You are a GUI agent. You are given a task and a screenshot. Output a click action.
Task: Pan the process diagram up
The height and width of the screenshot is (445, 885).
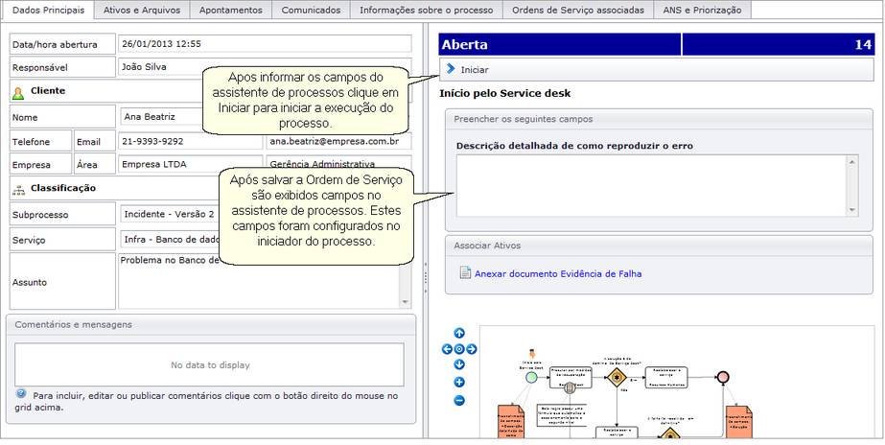click(x=459, y=333)
